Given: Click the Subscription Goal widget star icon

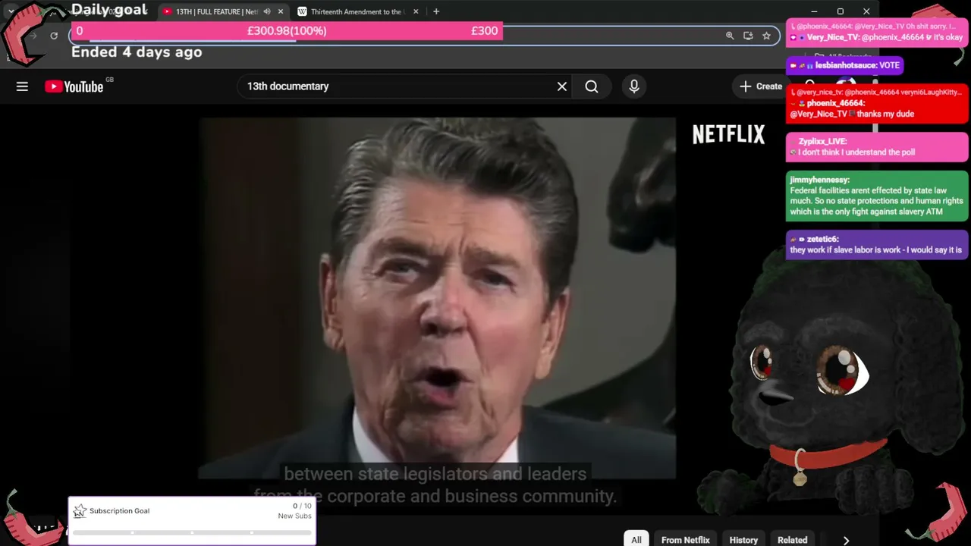Looking at the screenshot, I should click(80, 511).
